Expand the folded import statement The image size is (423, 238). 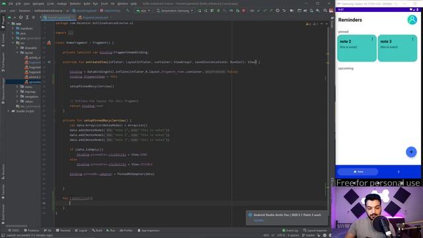click(x=71, y=33)
